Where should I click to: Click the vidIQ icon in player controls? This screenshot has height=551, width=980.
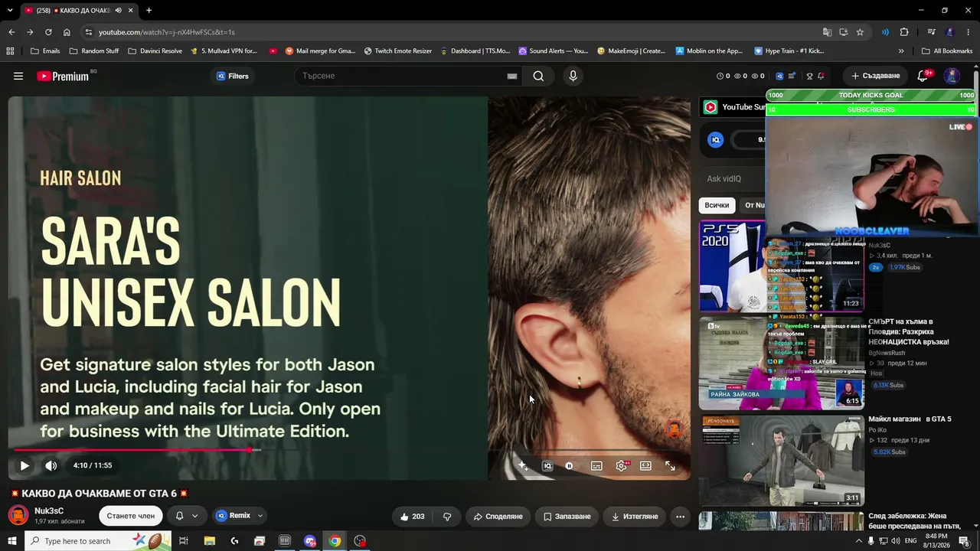pos(547,465)
